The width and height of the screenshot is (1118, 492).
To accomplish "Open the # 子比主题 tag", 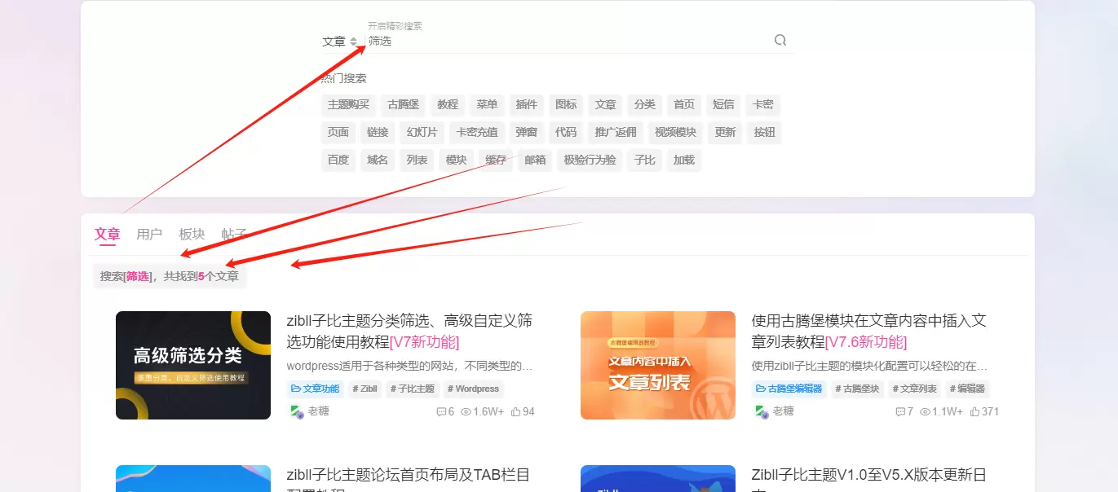I will coord(413,389).
